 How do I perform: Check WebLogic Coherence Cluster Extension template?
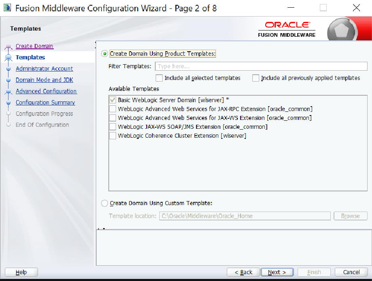112,136
